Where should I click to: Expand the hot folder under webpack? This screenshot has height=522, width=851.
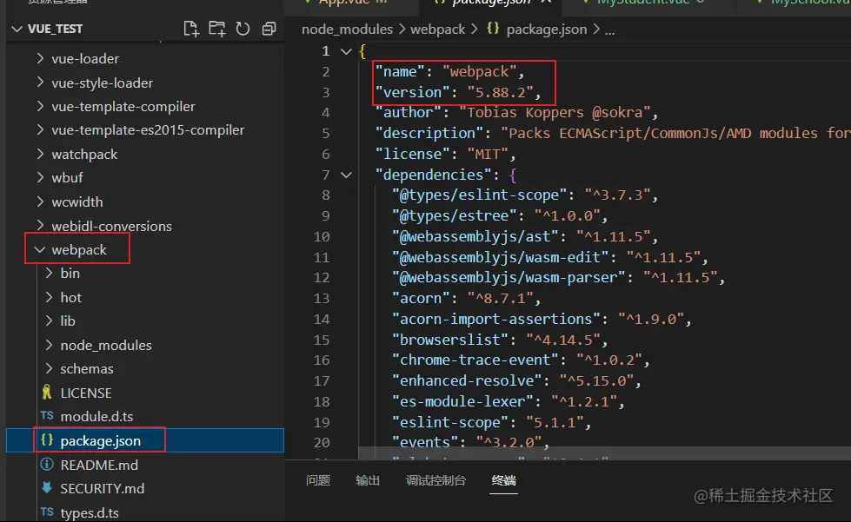click(x=49, y=297)
